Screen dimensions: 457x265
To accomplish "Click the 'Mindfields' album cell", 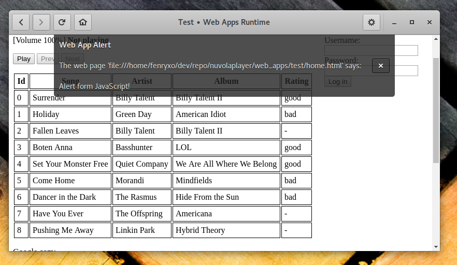I will [226, 181].
